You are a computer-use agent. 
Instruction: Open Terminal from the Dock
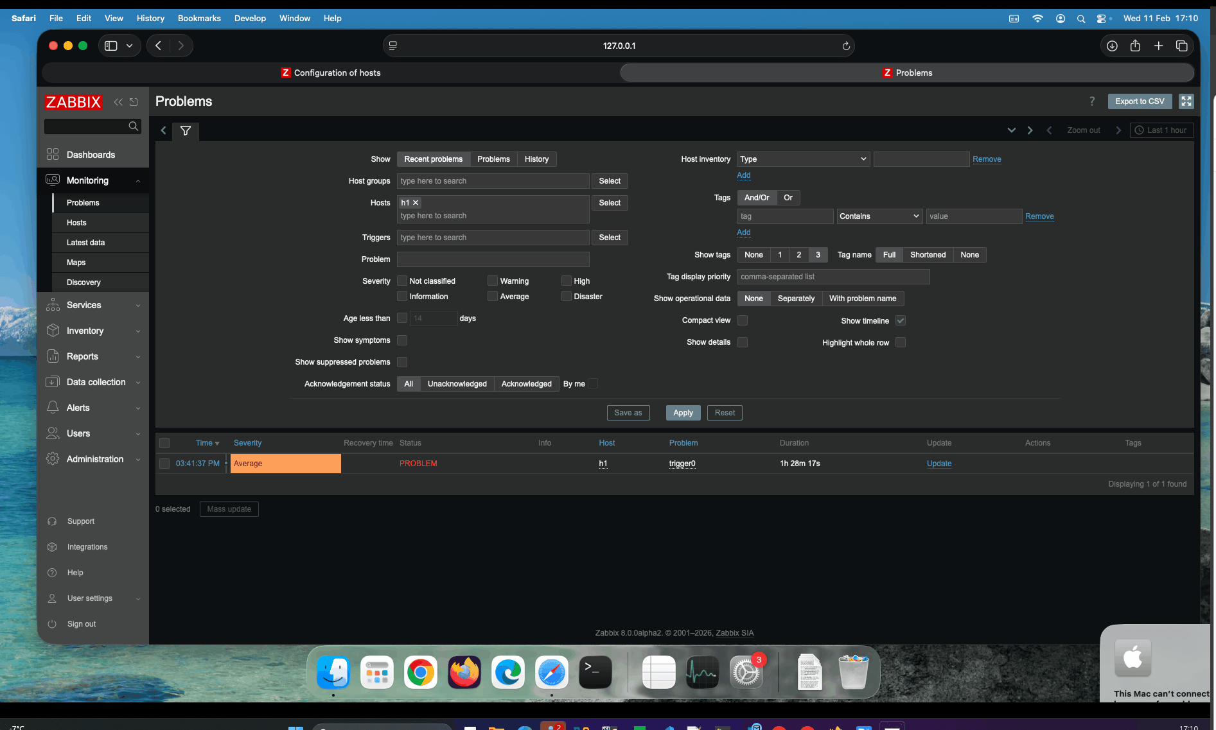point(595,672)
